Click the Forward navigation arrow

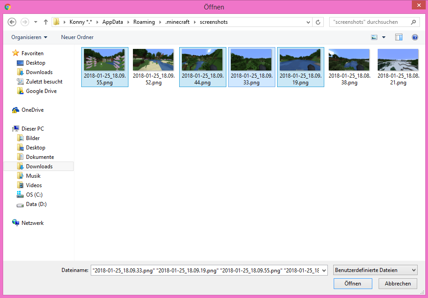point(25,22)
